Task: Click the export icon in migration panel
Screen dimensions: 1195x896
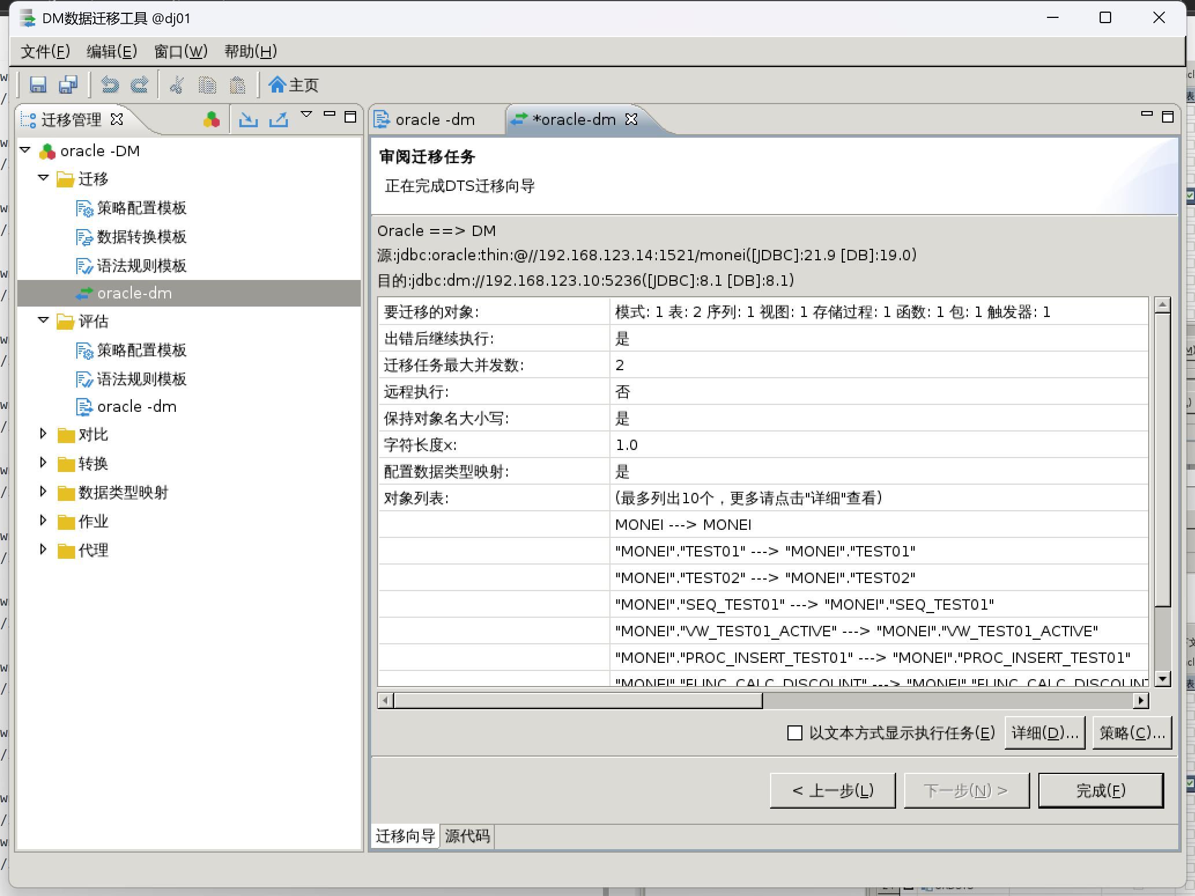Action: coord(279,119)
